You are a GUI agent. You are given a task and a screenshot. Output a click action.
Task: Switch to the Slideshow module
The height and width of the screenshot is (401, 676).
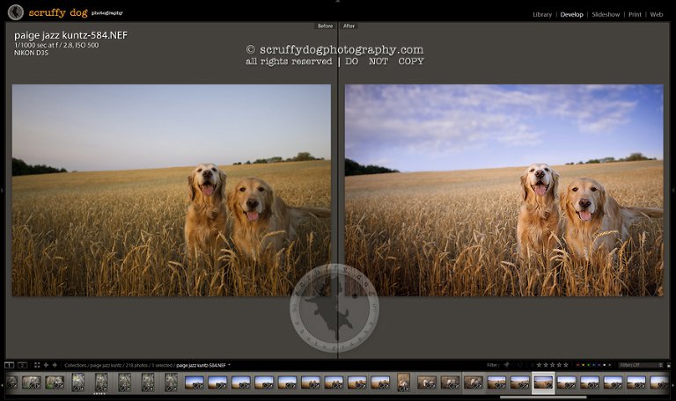click(x=605, y=15)
